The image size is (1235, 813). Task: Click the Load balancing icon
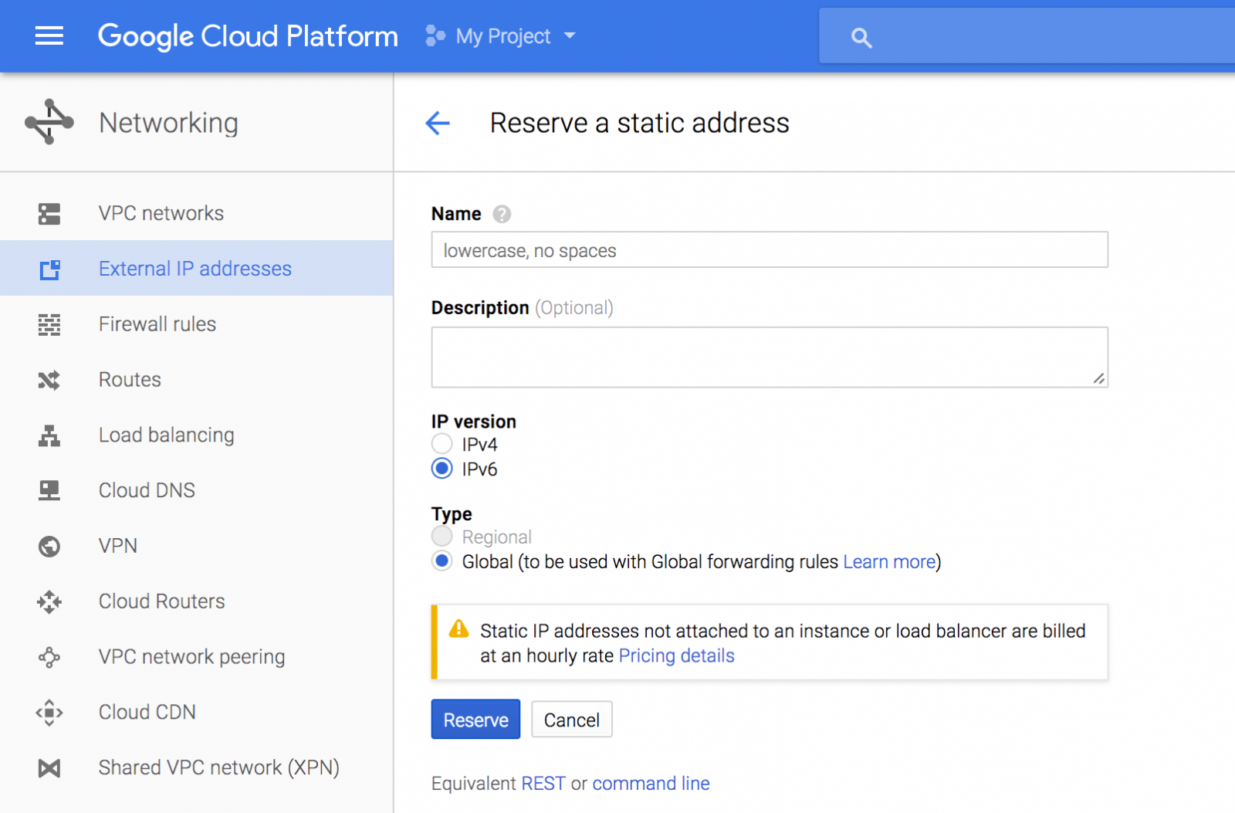(x=49, y=436)
